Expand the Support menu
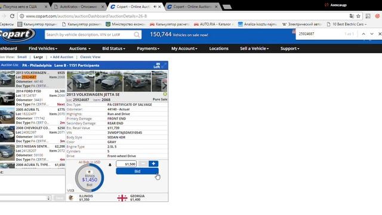Image resolution: width=382 pixels, height=215 pixels. tap(289, 48)
